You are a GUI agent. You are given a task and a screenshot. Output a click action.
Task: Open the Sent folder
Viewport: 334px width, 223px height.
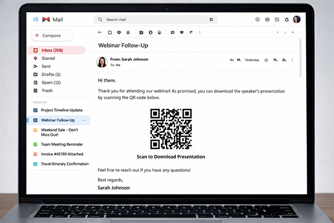[x=46, y=66]
